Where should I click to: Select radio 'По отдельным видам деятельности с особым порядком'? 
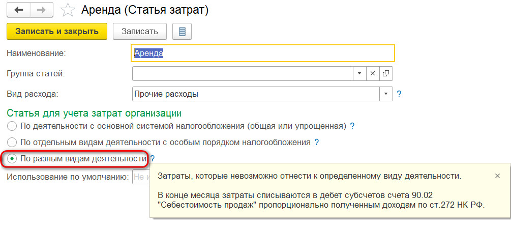point(12,142)
